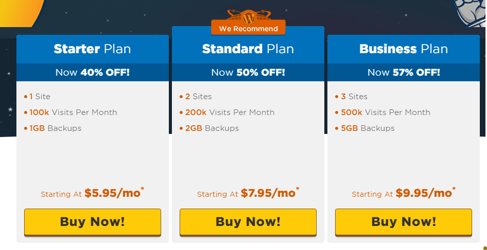Click the Now 50% OFF banner

[248, 73]
